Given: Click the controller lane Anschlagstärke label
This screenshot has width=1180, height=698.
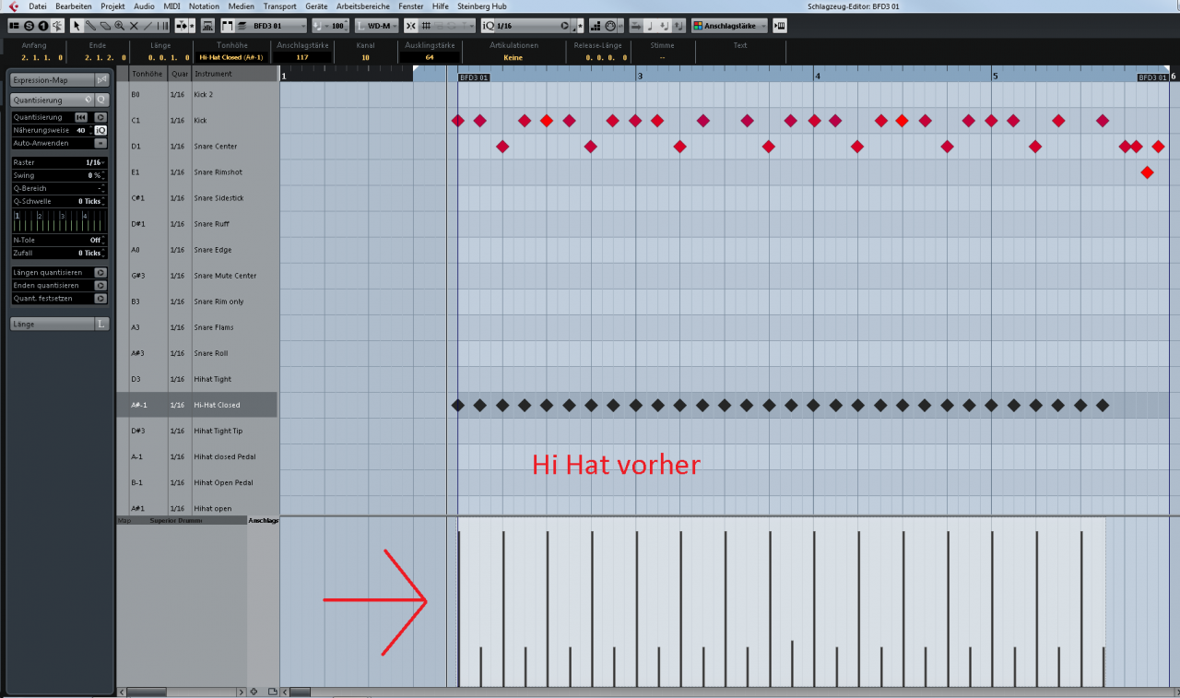Looking at the screenshot, I should click(x=263, y=521).
